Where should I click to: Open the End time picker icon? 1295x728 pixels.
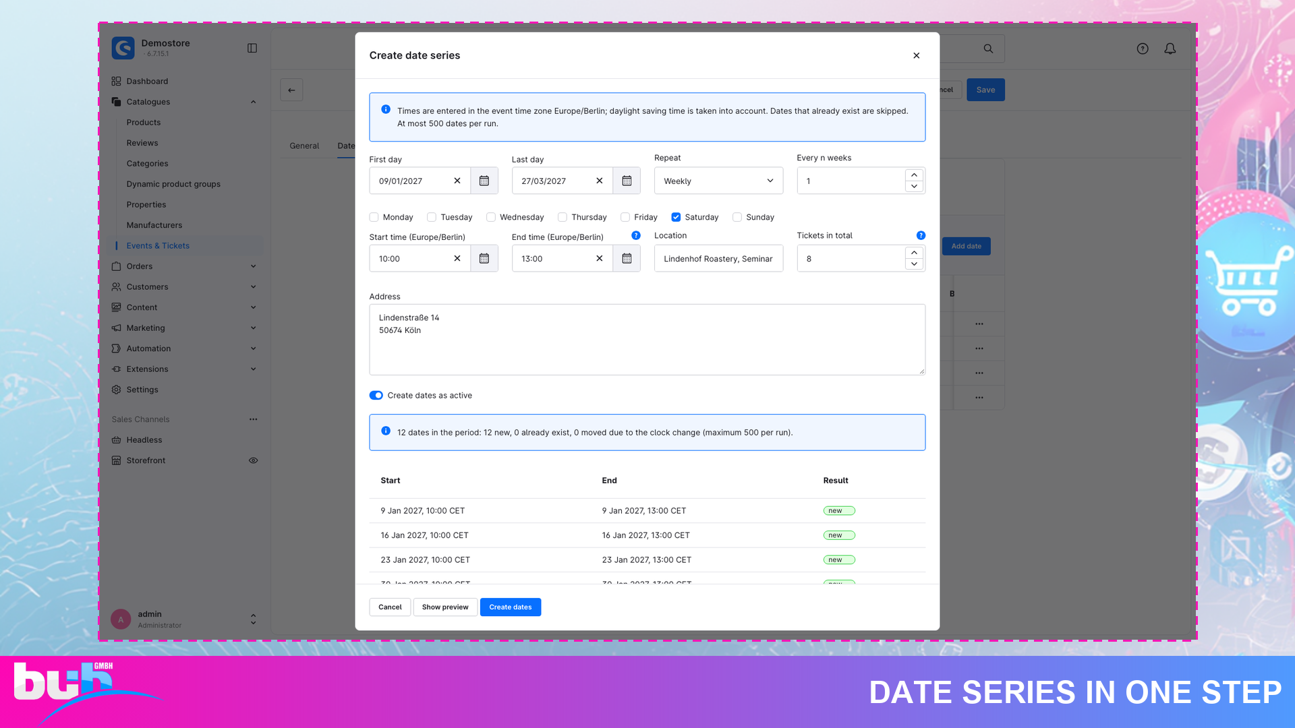[x=627, y=258]
